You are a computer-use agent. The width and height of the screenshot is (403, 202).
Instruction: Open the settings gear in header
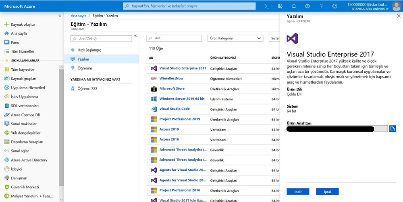(307, 6)
